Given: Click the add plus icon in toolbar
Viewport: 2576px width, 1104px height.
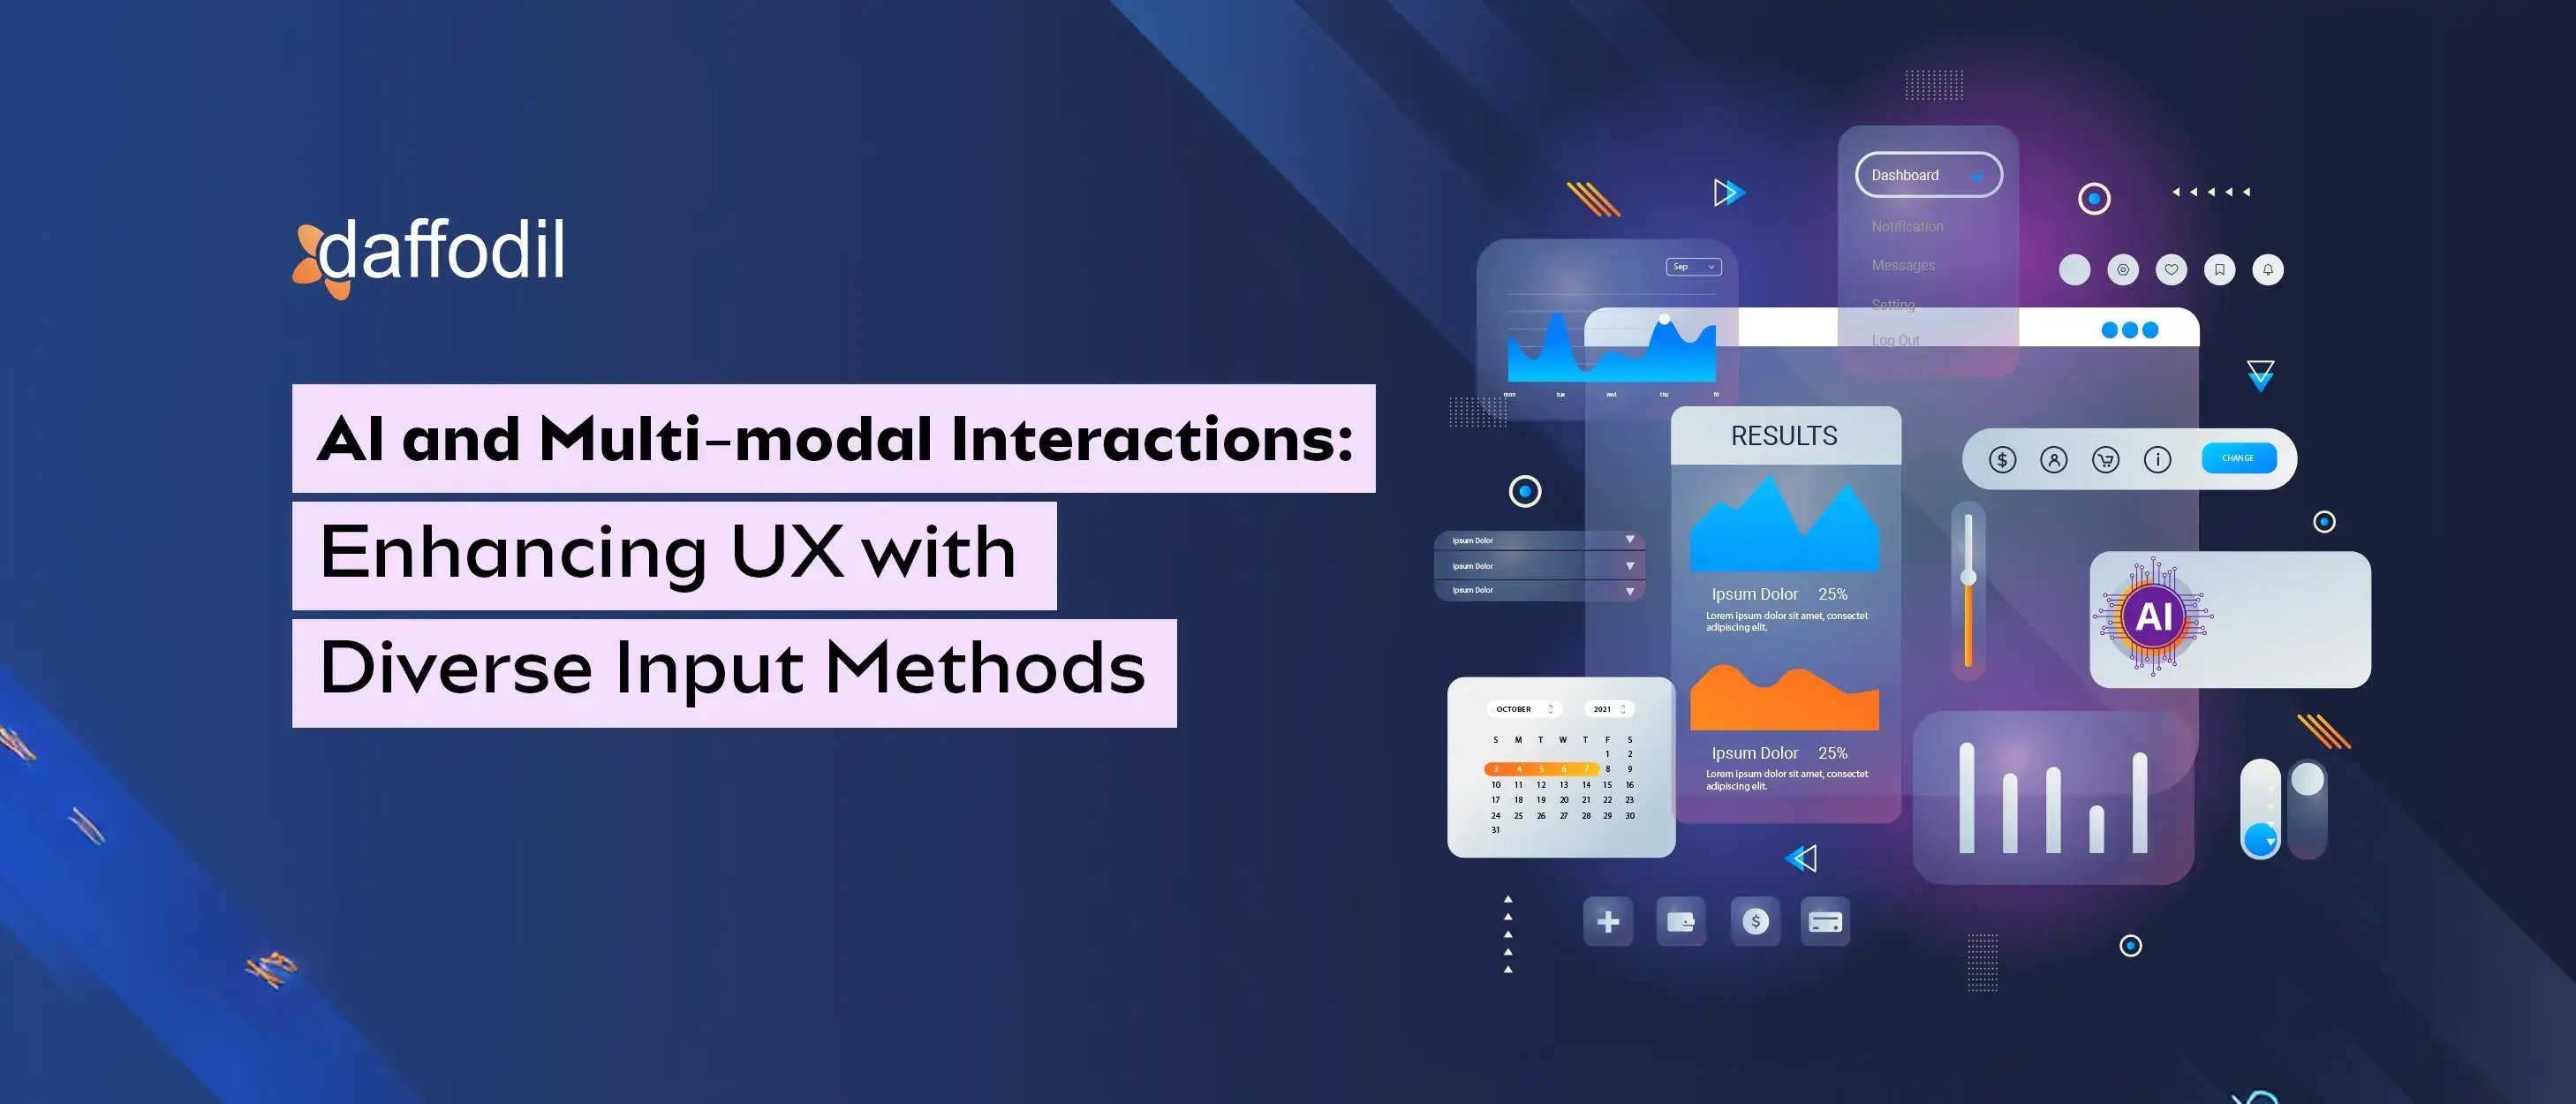Looking at the screenshot, I should point(1605,928).
